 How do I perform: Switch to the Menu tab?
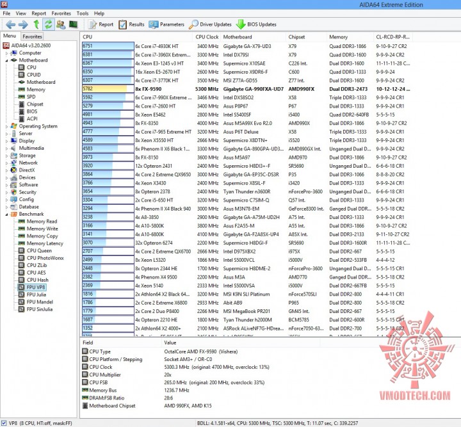pos(10,36)
